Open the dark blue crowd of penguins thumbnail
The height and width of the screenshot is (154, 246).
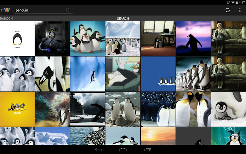point(158,109)
